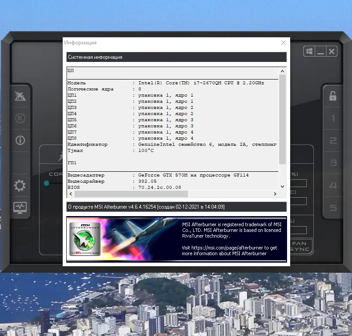The height and width of the screenshot is (336, 352).
Task: Open hardware monitor graph icon
Action: coord(20,207)
